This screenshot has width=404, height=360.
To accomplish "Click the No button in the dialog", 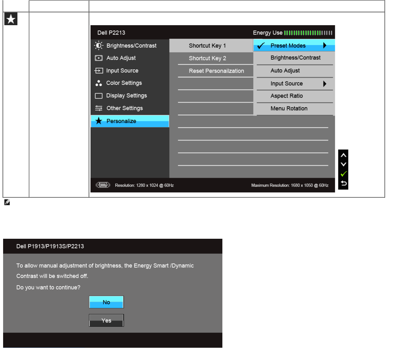I will [106, 302].
